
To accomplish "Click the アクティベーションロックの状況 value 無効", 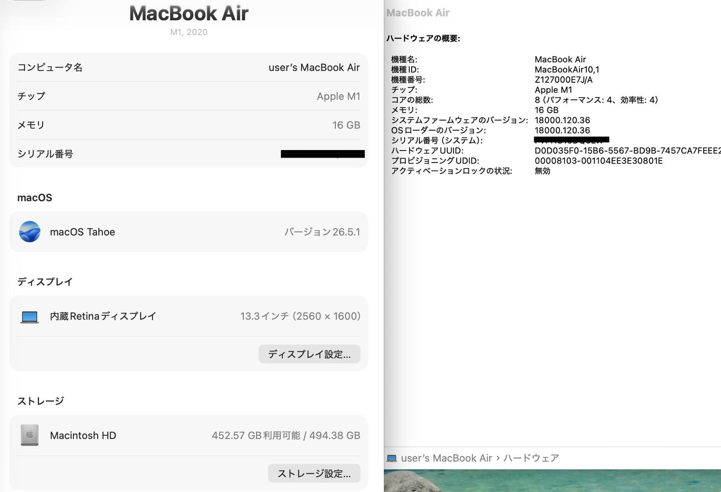I will point(542,171).
